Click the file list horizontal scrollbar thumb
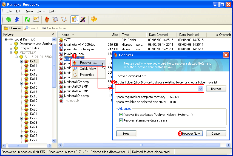This screenshot has width=233, height=156. [x=141, y=145]
